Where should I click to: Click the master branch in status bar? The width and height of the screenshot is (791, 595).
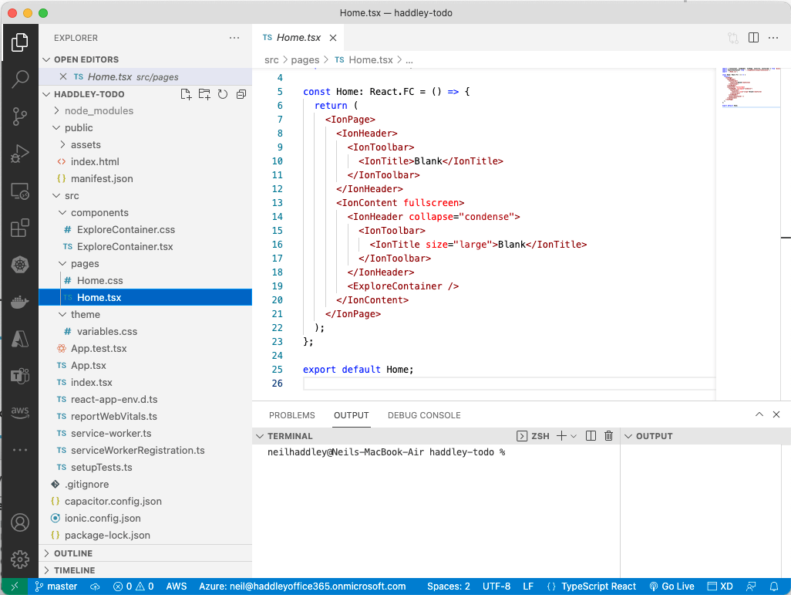[x=56, y=587]
